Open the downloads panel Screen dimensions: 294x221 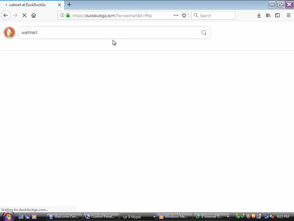(x=259, y=16)
